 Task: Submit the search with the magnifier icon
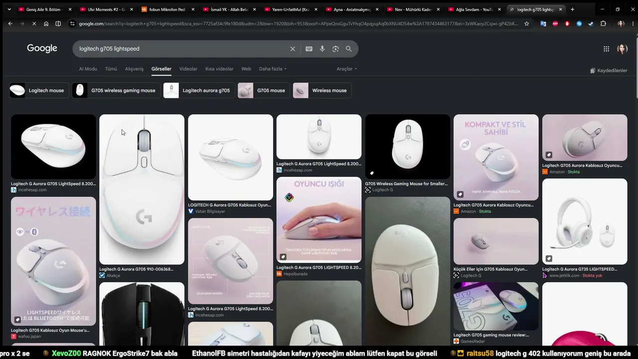tap(349, 49)
